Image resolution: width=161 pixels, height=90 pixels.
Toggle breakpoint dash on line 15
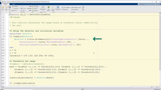pos(5,53)
